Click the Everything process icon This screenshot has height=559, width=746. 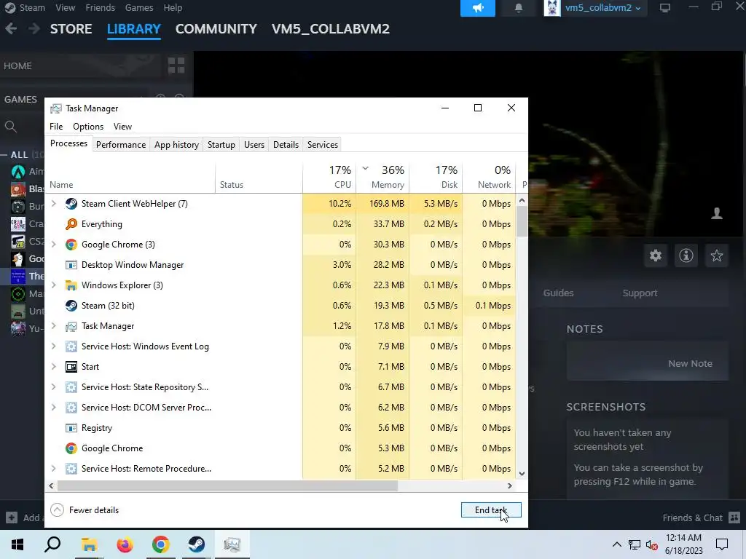tap(71, 224)
